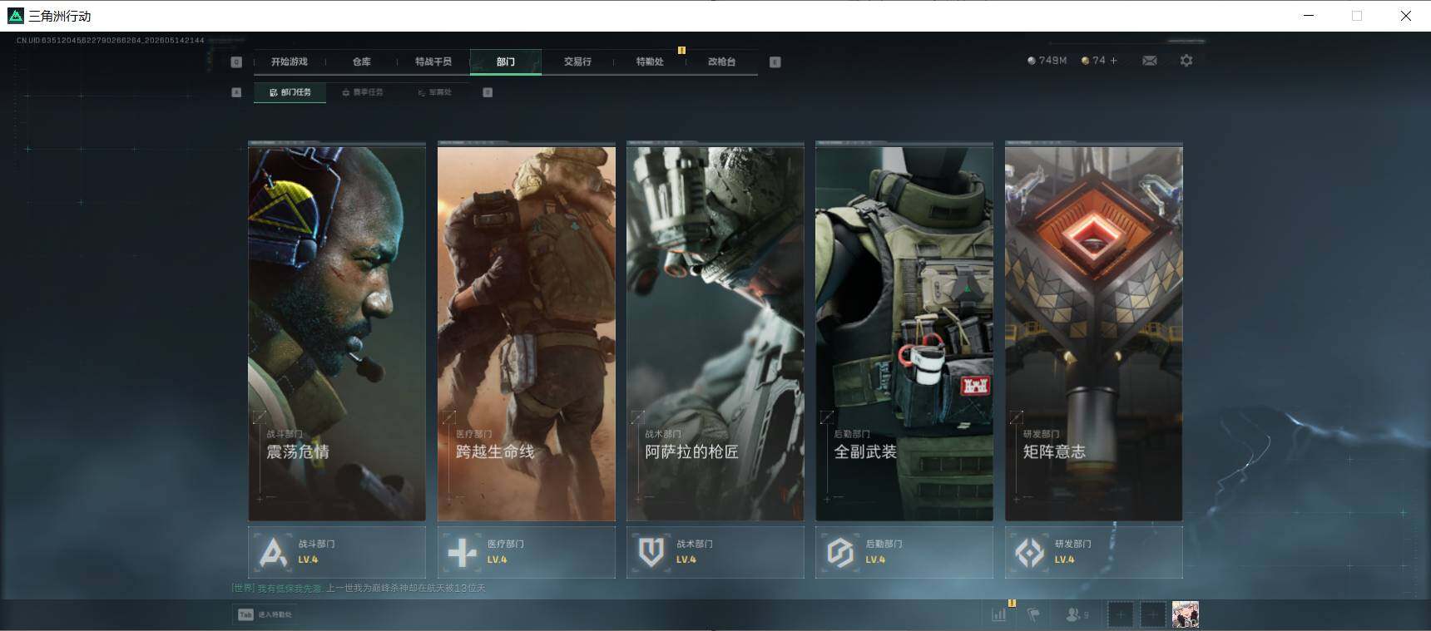This screenshot has width=1431, height=631.
Task: Open the settings gear icon
Action: 1186,61
